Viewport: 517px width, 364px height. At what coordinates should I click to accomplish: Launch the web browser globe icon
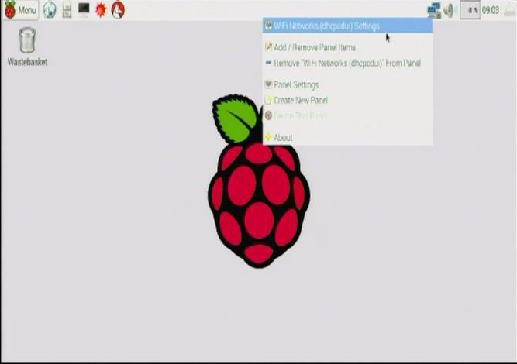click(x=50, y=10)
